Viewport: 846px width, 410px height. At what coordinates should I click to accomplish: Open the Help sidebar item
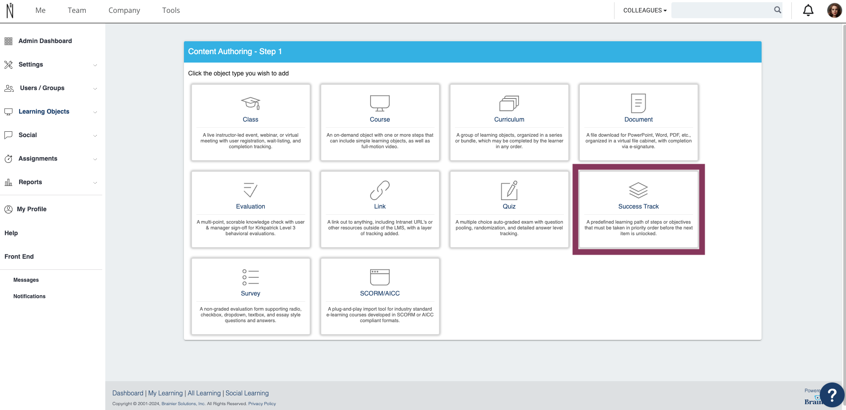(11, 233)
